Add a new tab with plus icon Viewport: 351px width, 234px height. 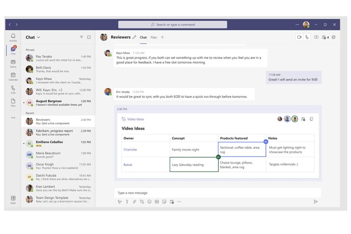point(162,37)
